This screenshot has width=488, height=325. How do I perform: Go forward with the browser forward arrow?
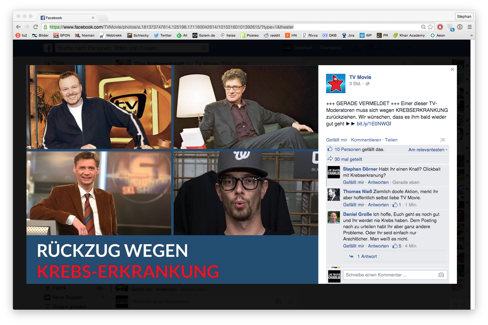pos(27,27)
